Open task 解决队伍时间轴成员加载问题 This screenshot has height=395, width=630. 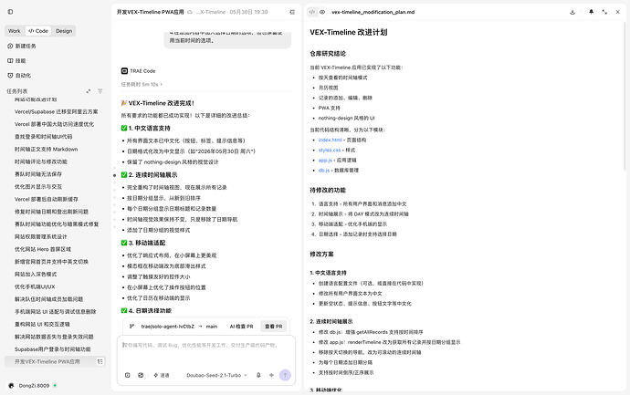coord(49,299)
